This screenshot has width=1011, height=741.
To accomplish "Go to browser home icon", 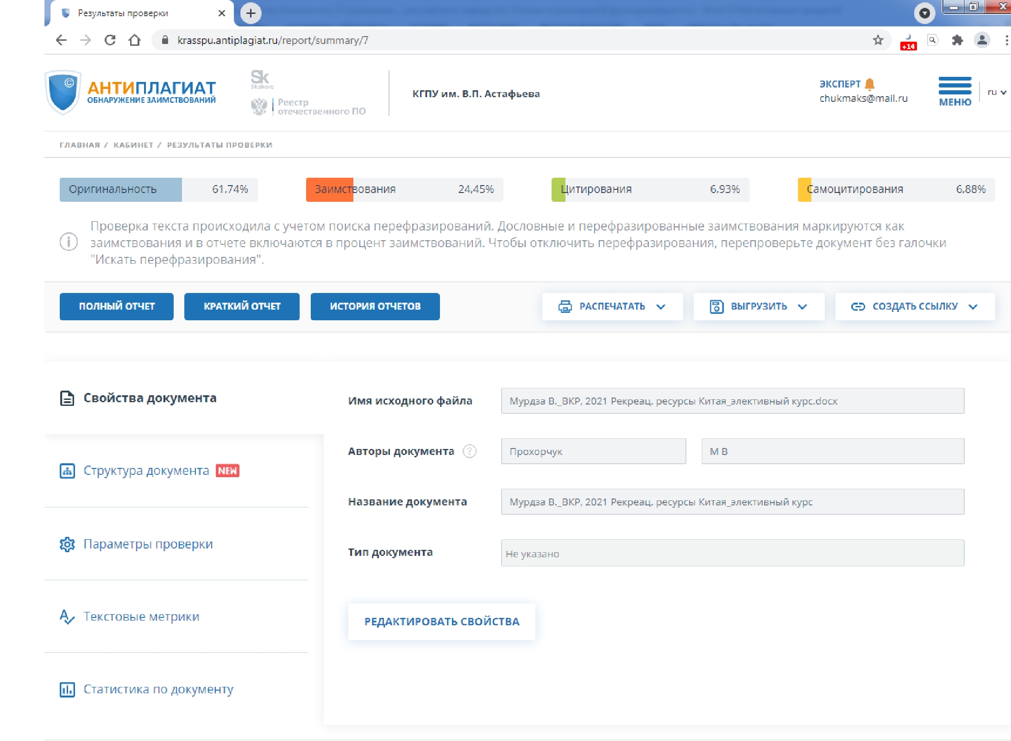I will tap(134, 40).
